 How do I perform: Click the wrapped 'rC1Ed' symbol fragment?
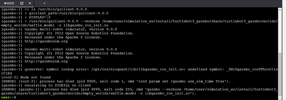[6, 73]
